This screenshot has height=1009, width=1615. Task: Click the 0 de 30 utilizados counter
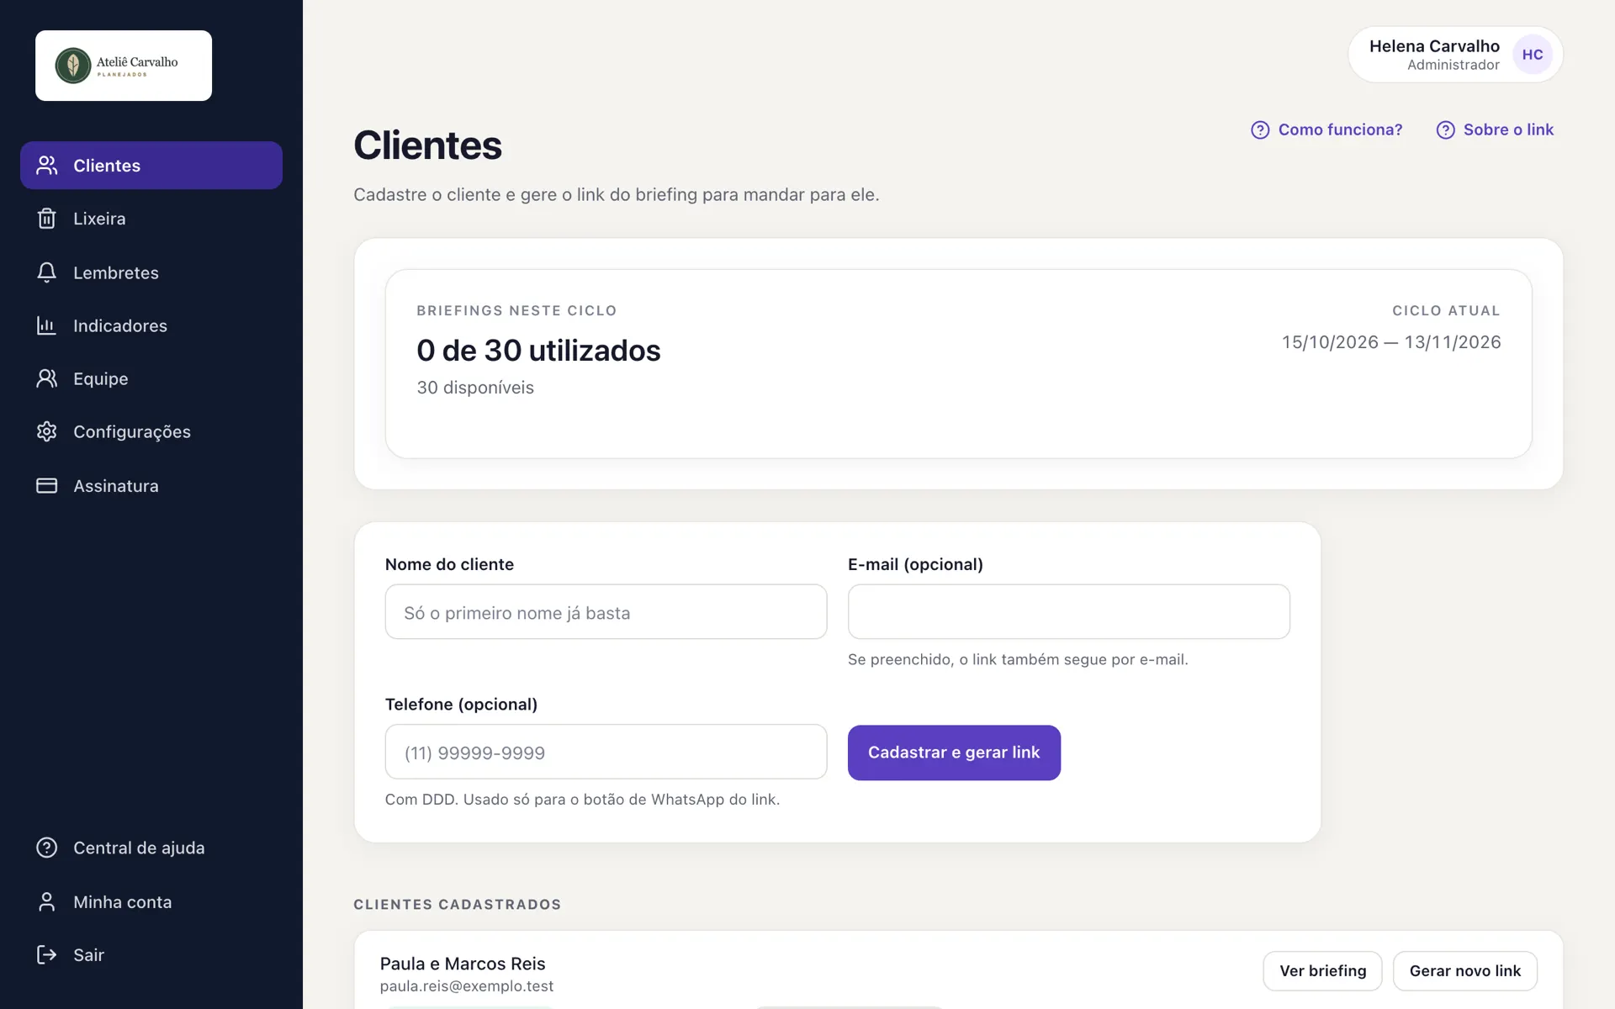tap(538, 351)
